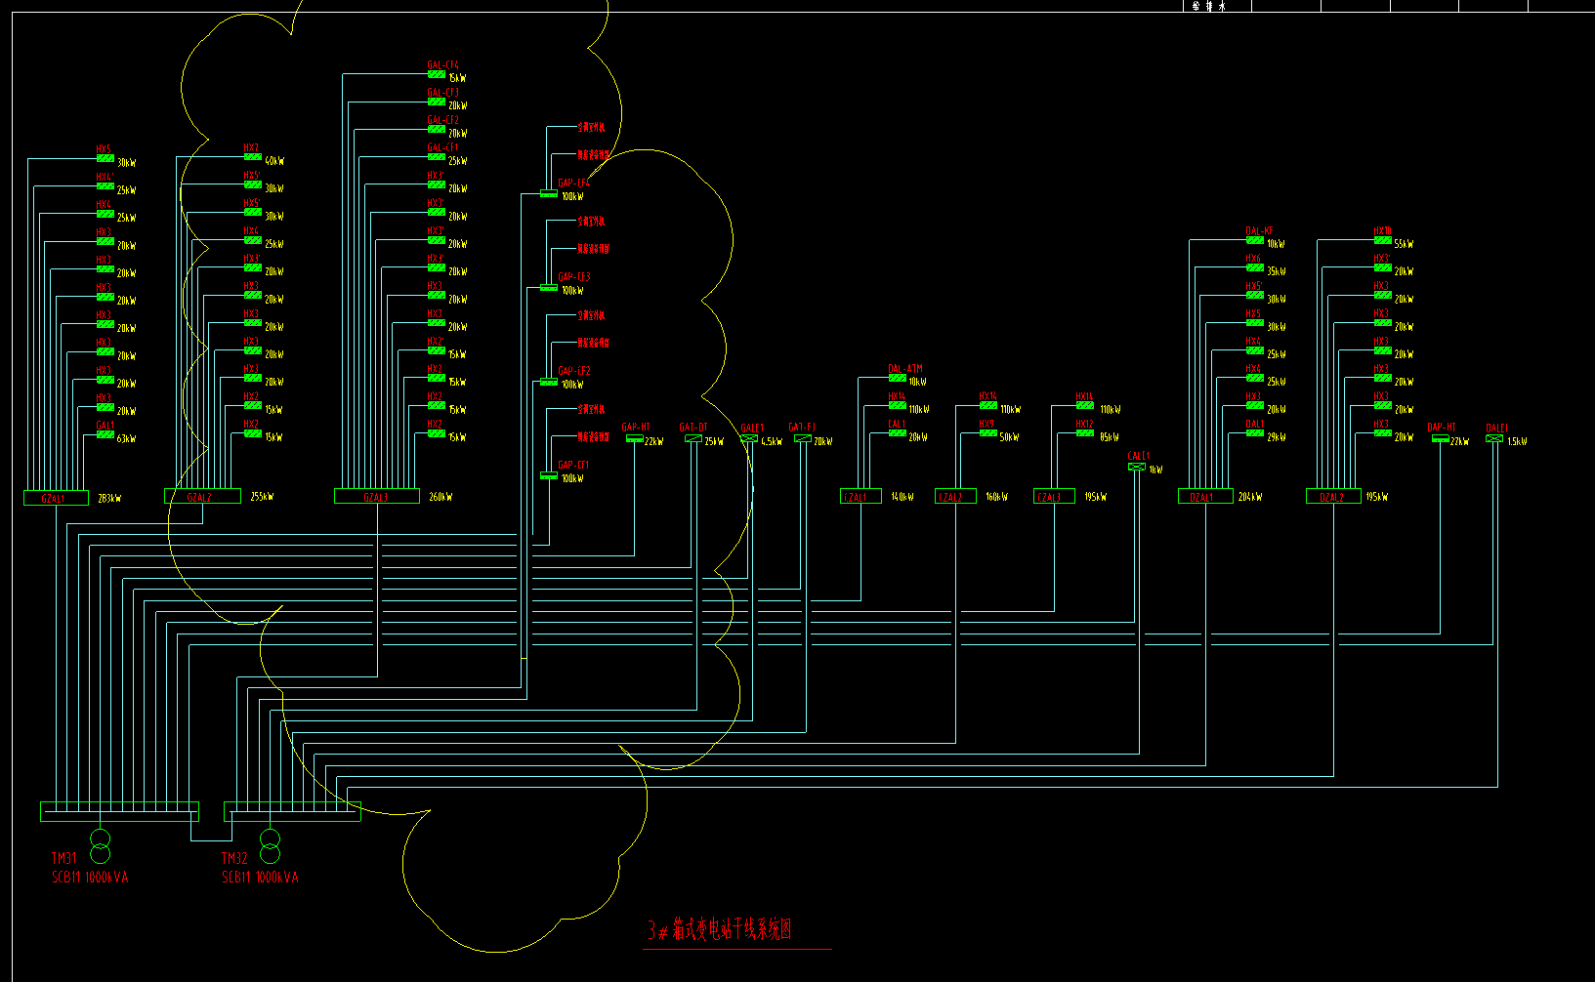Click the GAP-HT panel symbol

[635, 439]
